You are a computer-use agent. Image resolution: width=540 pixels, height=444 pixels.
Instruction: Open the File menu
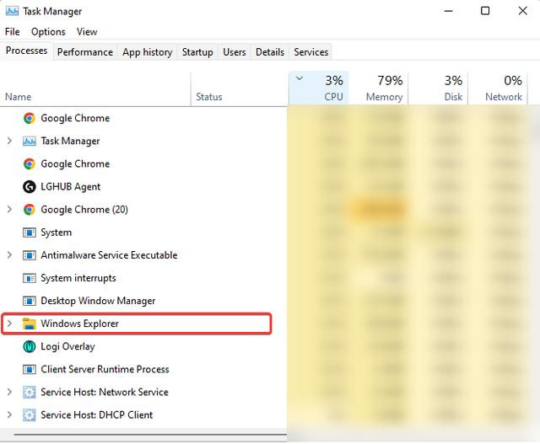[x=13, y=32]
